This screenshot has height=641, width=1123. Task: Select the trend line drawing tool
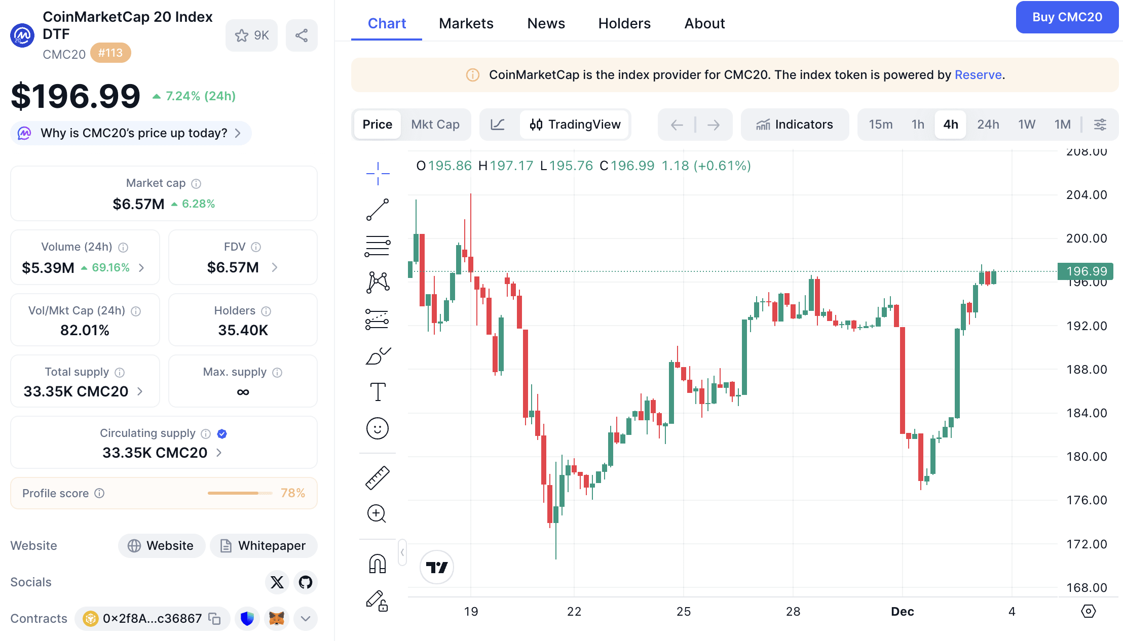click(378, 210)
